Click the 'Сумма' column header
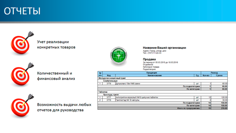 219,75
